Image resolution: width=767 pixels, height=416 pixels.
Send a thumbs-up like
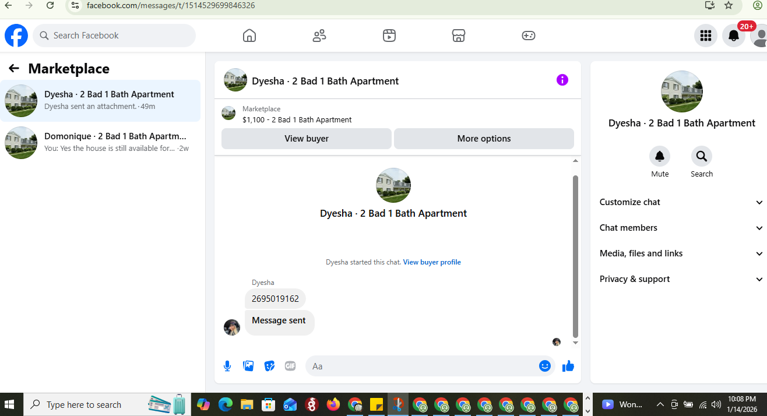[x=568, y=366]
